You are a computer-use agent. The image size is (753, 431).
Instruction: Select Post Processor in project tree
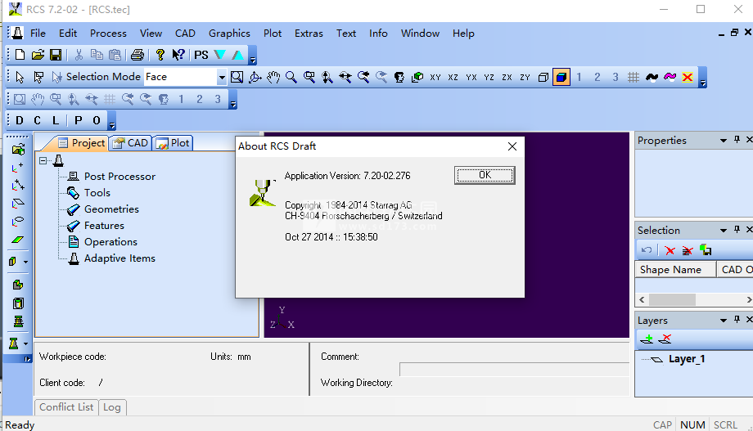[119, 177]
